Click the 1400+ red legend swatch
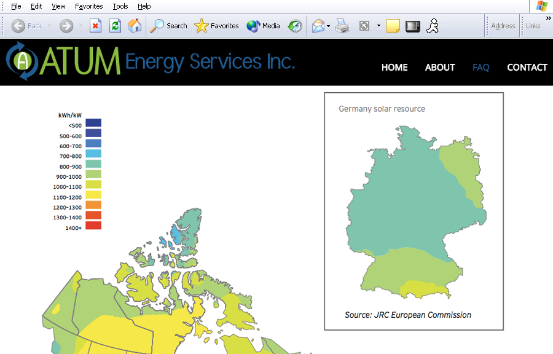This screenshot has width=553, height=354. (x=93, y=226)
